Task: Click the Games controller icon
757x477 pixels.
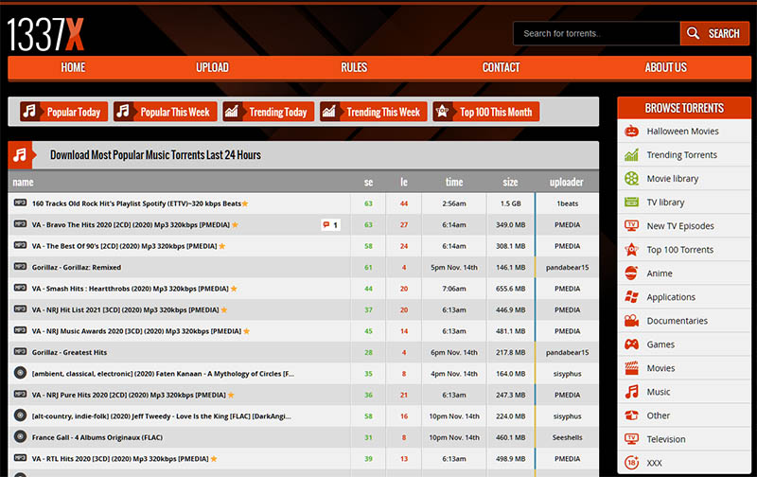Action: point(631,344)
